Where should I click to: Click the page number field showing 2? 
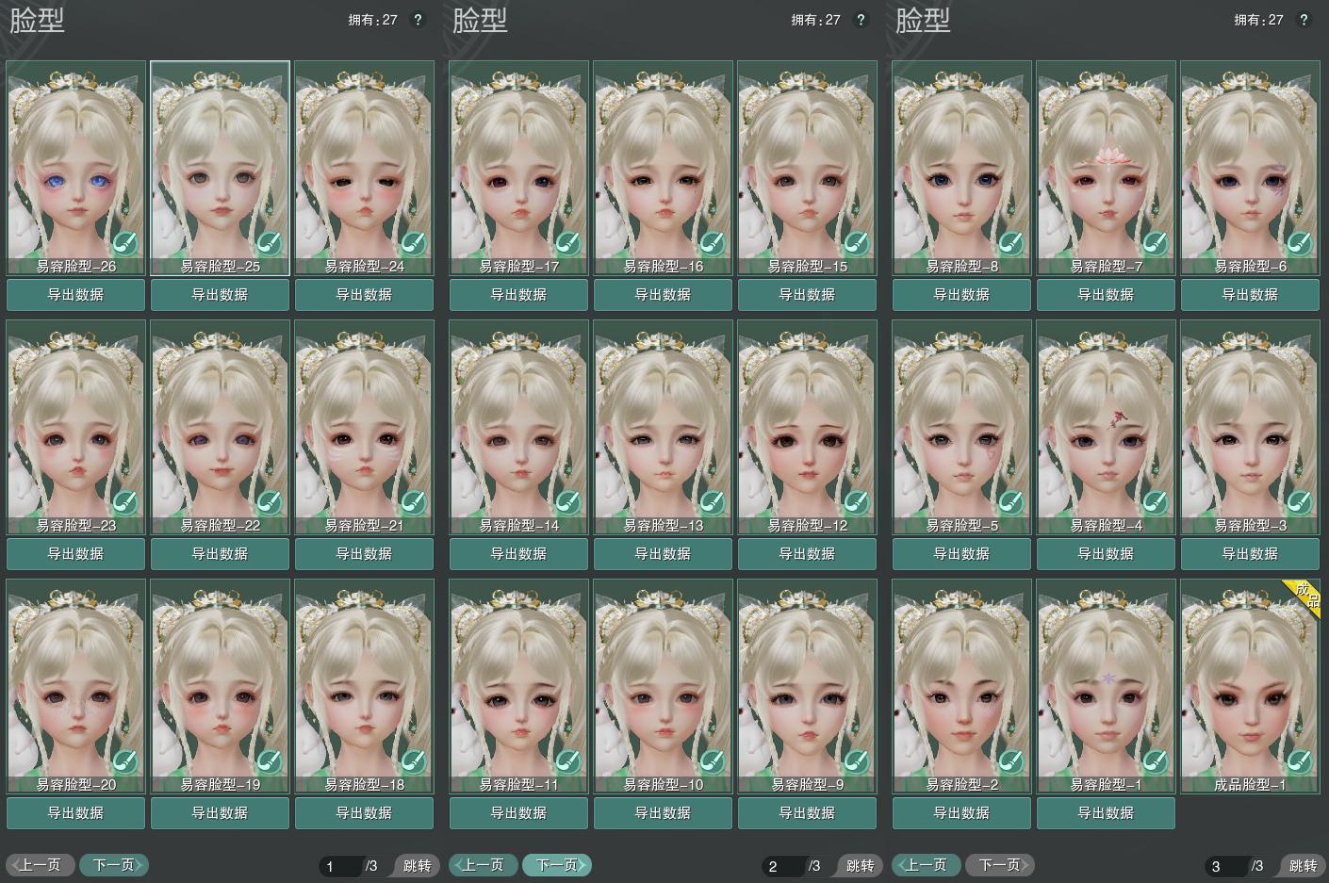(783, 866)
